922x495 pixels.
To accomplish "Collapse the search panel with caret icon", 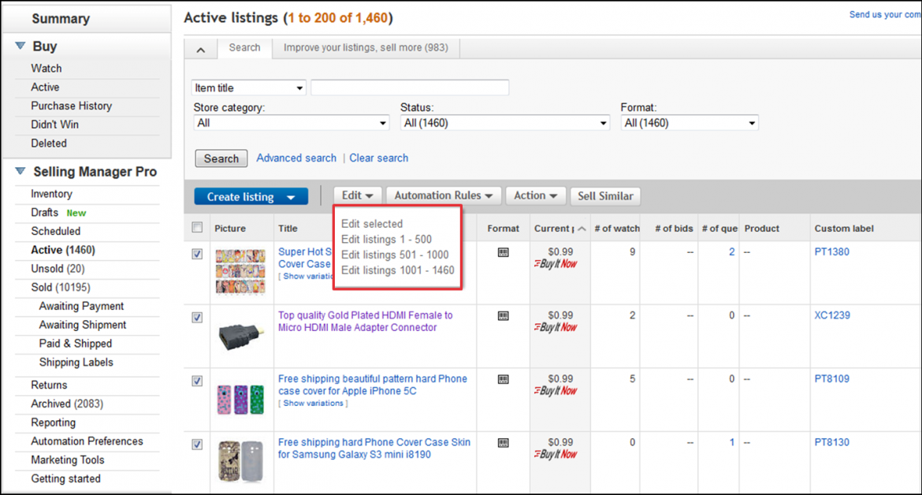I will coord(201,50).
